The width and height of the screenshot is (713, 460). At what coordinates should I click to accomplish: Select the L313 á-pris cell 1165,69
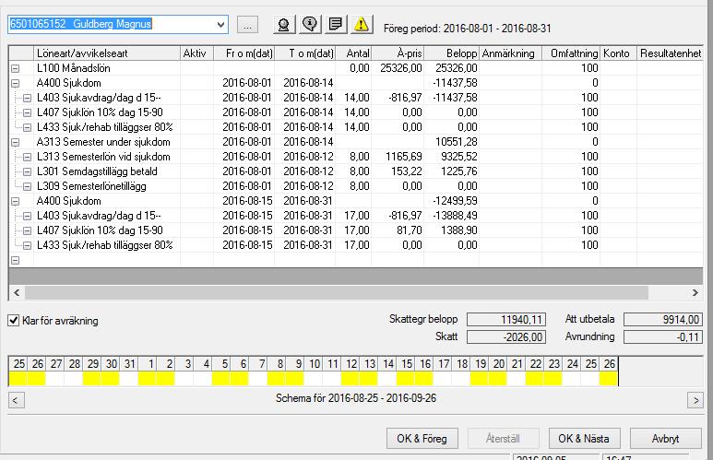point(398,157)
